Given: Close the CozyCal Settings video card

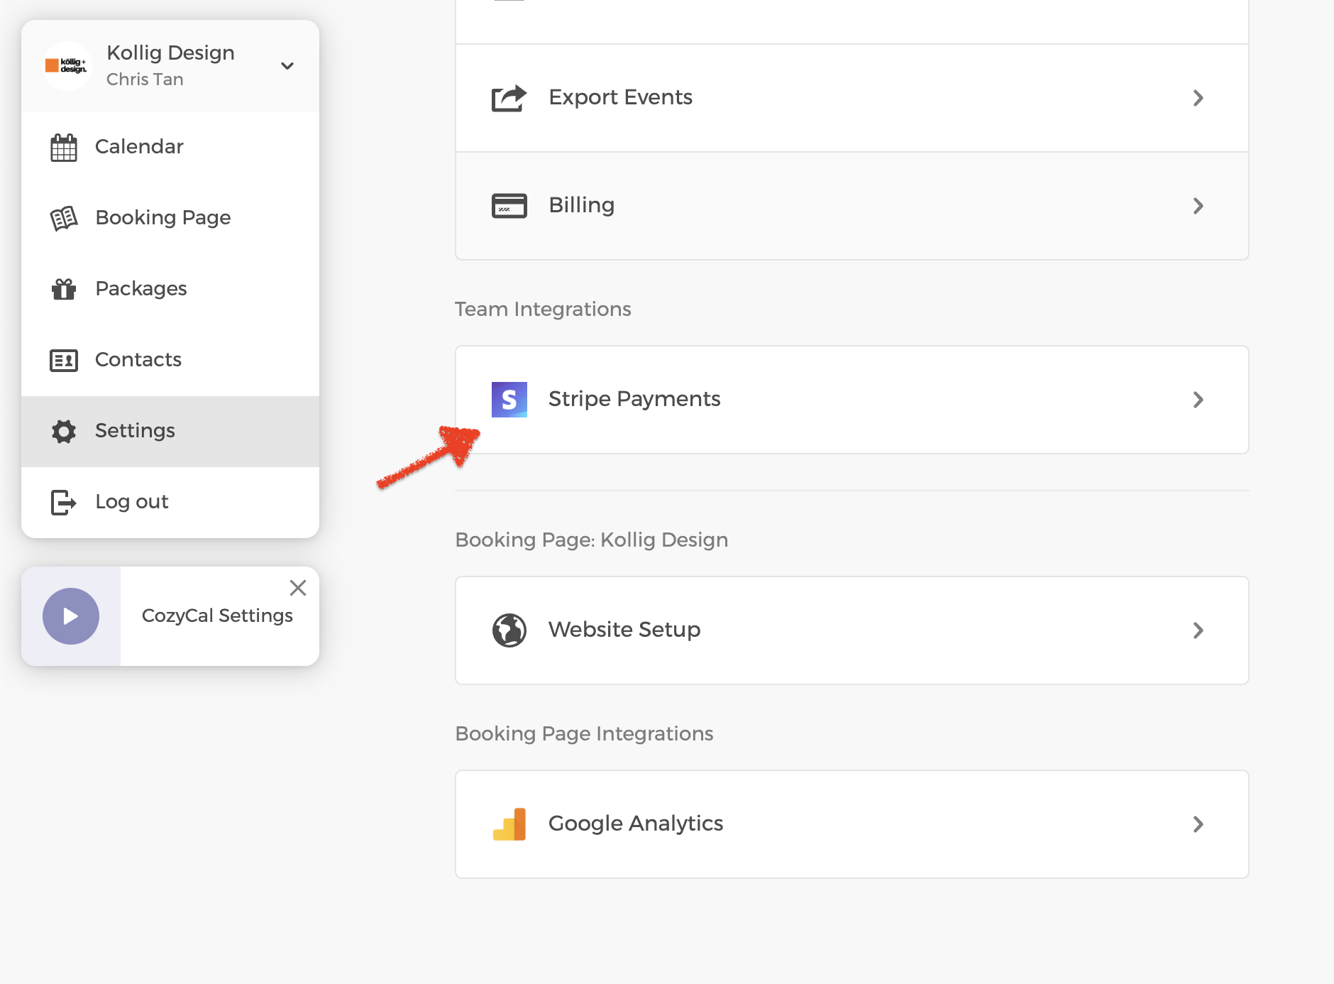Looking at the screenshot, I should (x=298, y=588).
